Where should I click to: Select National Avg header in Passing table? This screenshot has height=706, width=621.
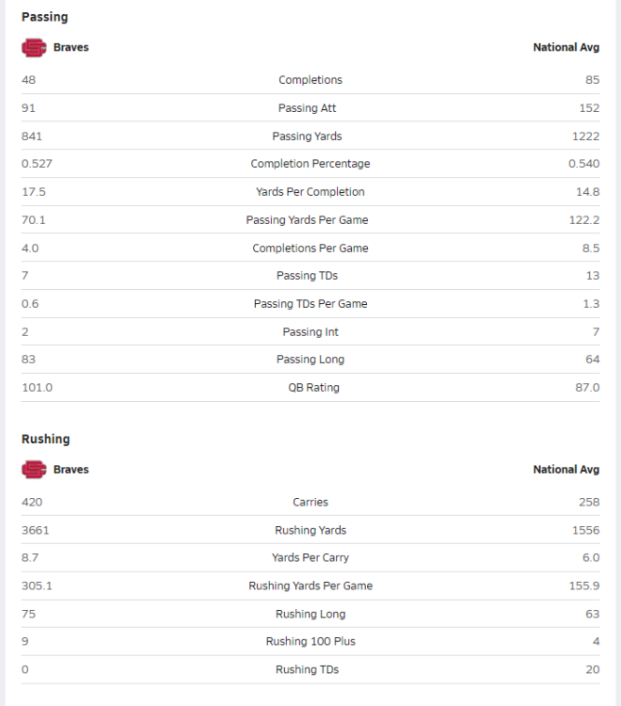566,47
